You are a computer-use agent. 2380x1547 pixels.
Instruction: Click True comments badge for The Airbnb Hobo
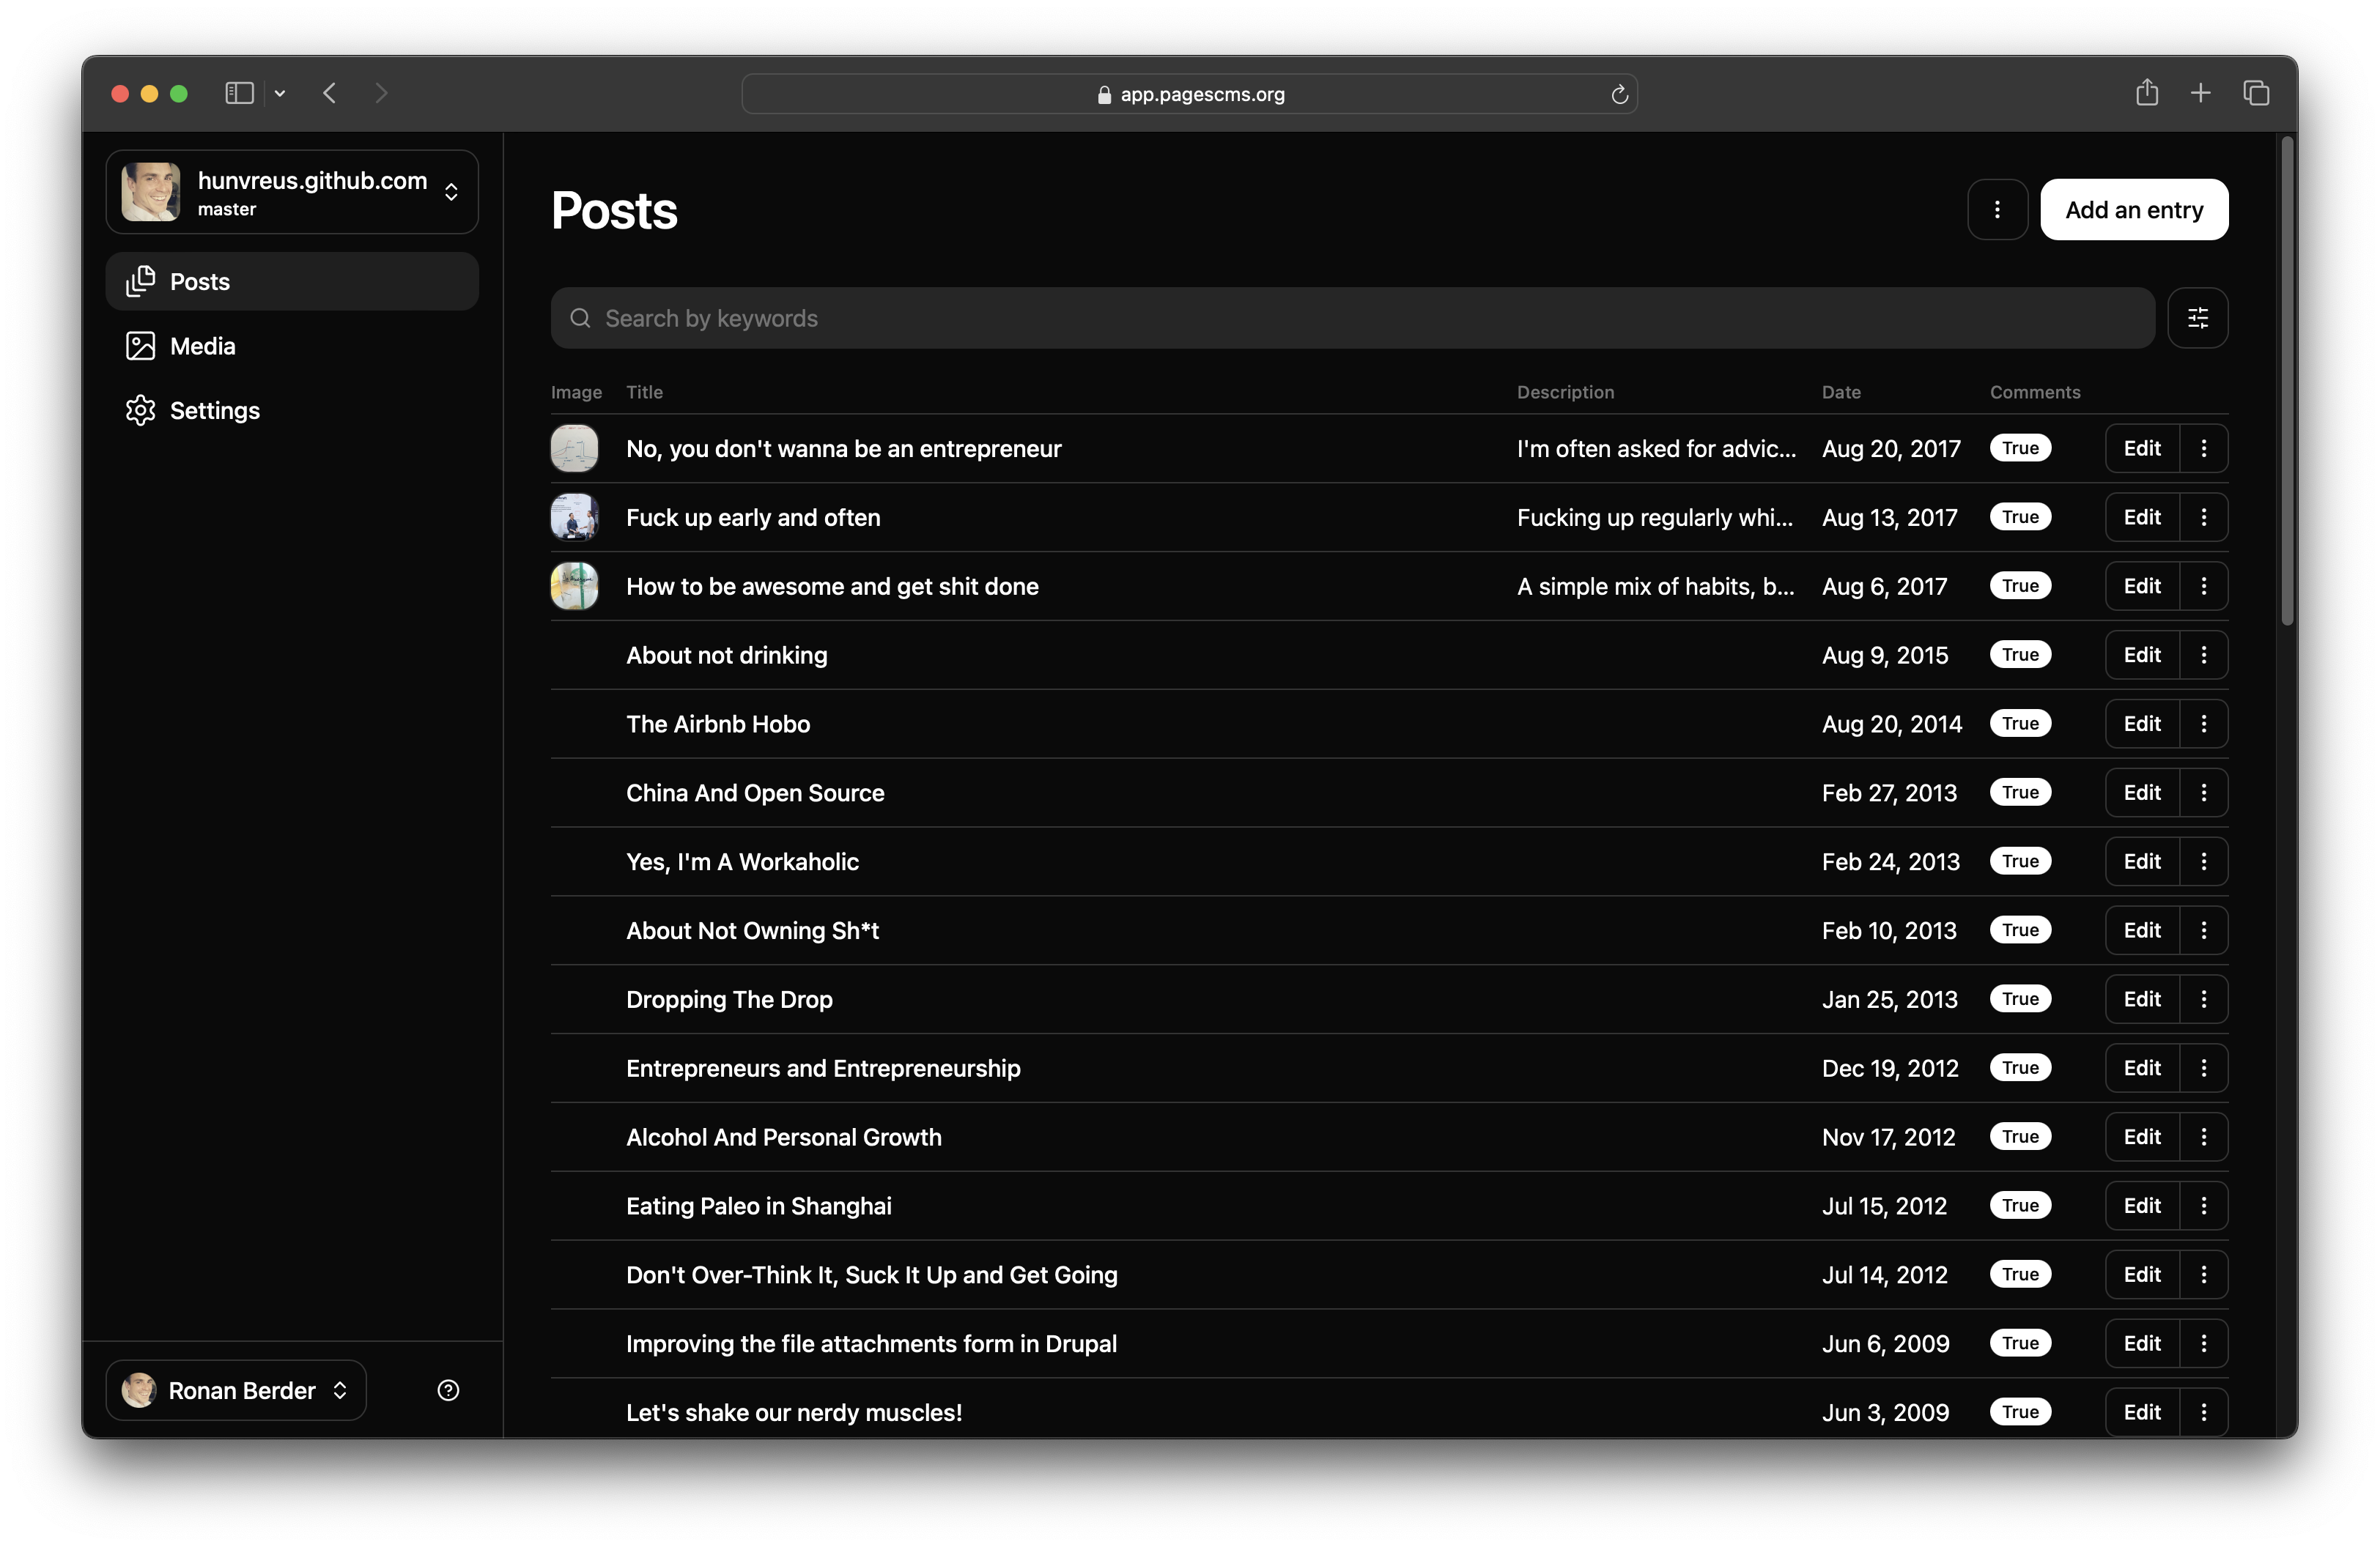pos(2019,724)
